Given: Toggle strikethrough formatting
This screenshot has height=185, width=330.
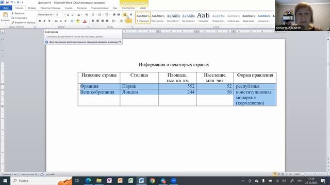Looking at the screenshot, I should (x=56, y=21).
